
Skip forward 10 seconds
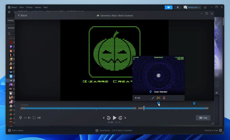click(120, 118)
